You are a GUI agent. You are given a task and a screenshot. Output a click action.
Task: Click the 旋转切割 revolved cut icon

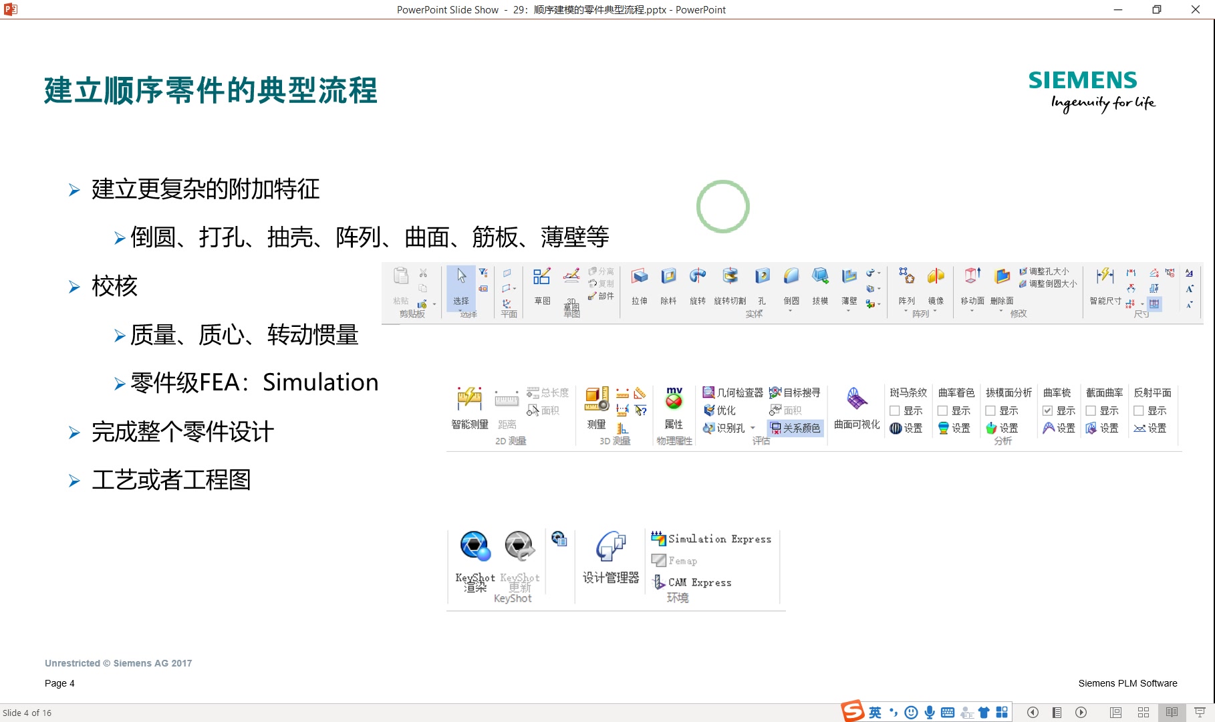(730, 276)
